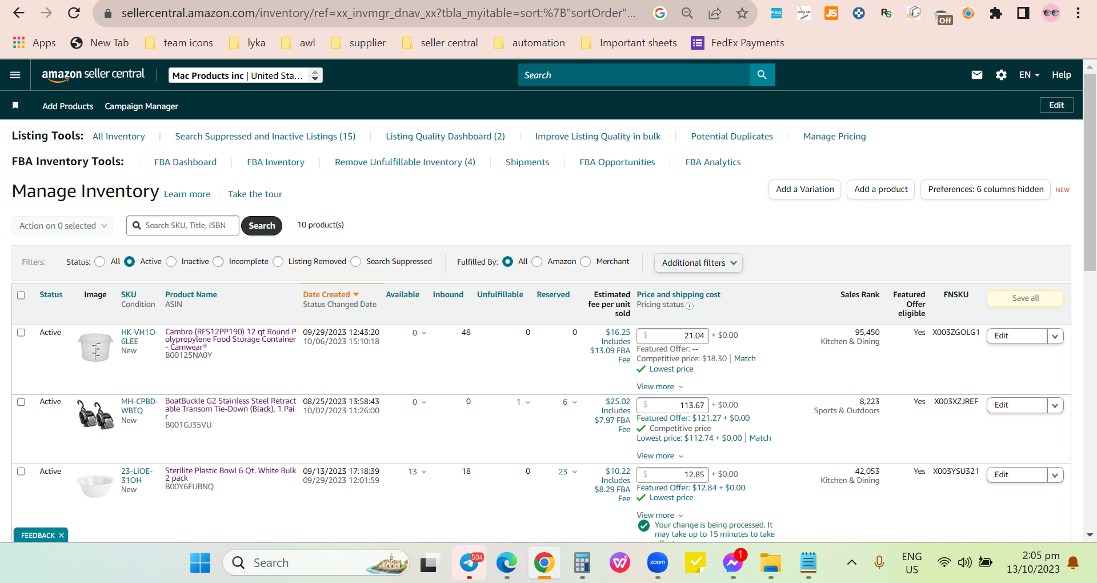This screenshot has height=583, width=1097.
Task: Bookmark this page with star icon
Action: 742,13
